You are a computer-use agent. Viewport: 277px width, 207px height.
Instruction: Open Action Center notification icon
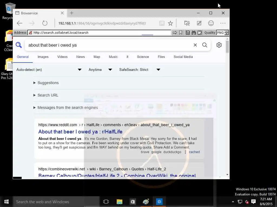[253, 202]
